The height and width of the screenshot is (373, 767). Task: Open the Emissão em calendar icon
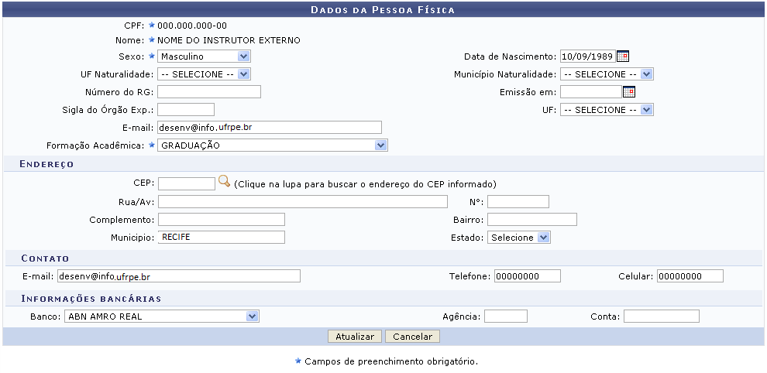(x=629, y=92)
